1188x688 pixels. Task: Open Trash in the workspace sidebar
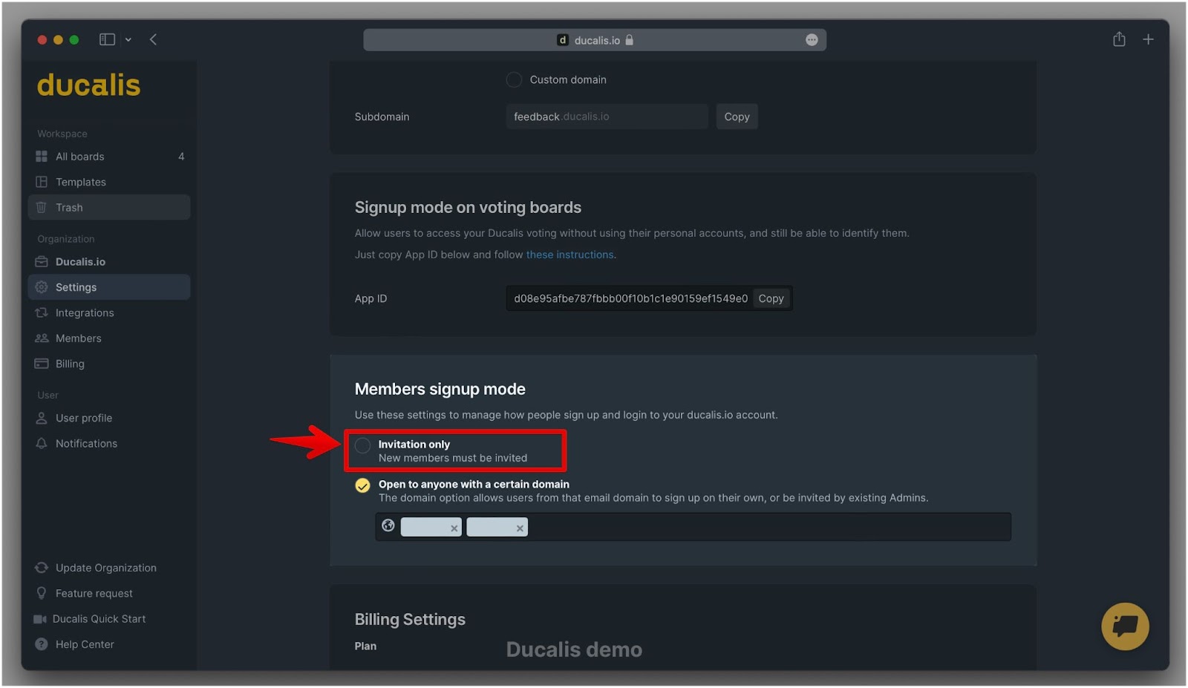point(69,208)
